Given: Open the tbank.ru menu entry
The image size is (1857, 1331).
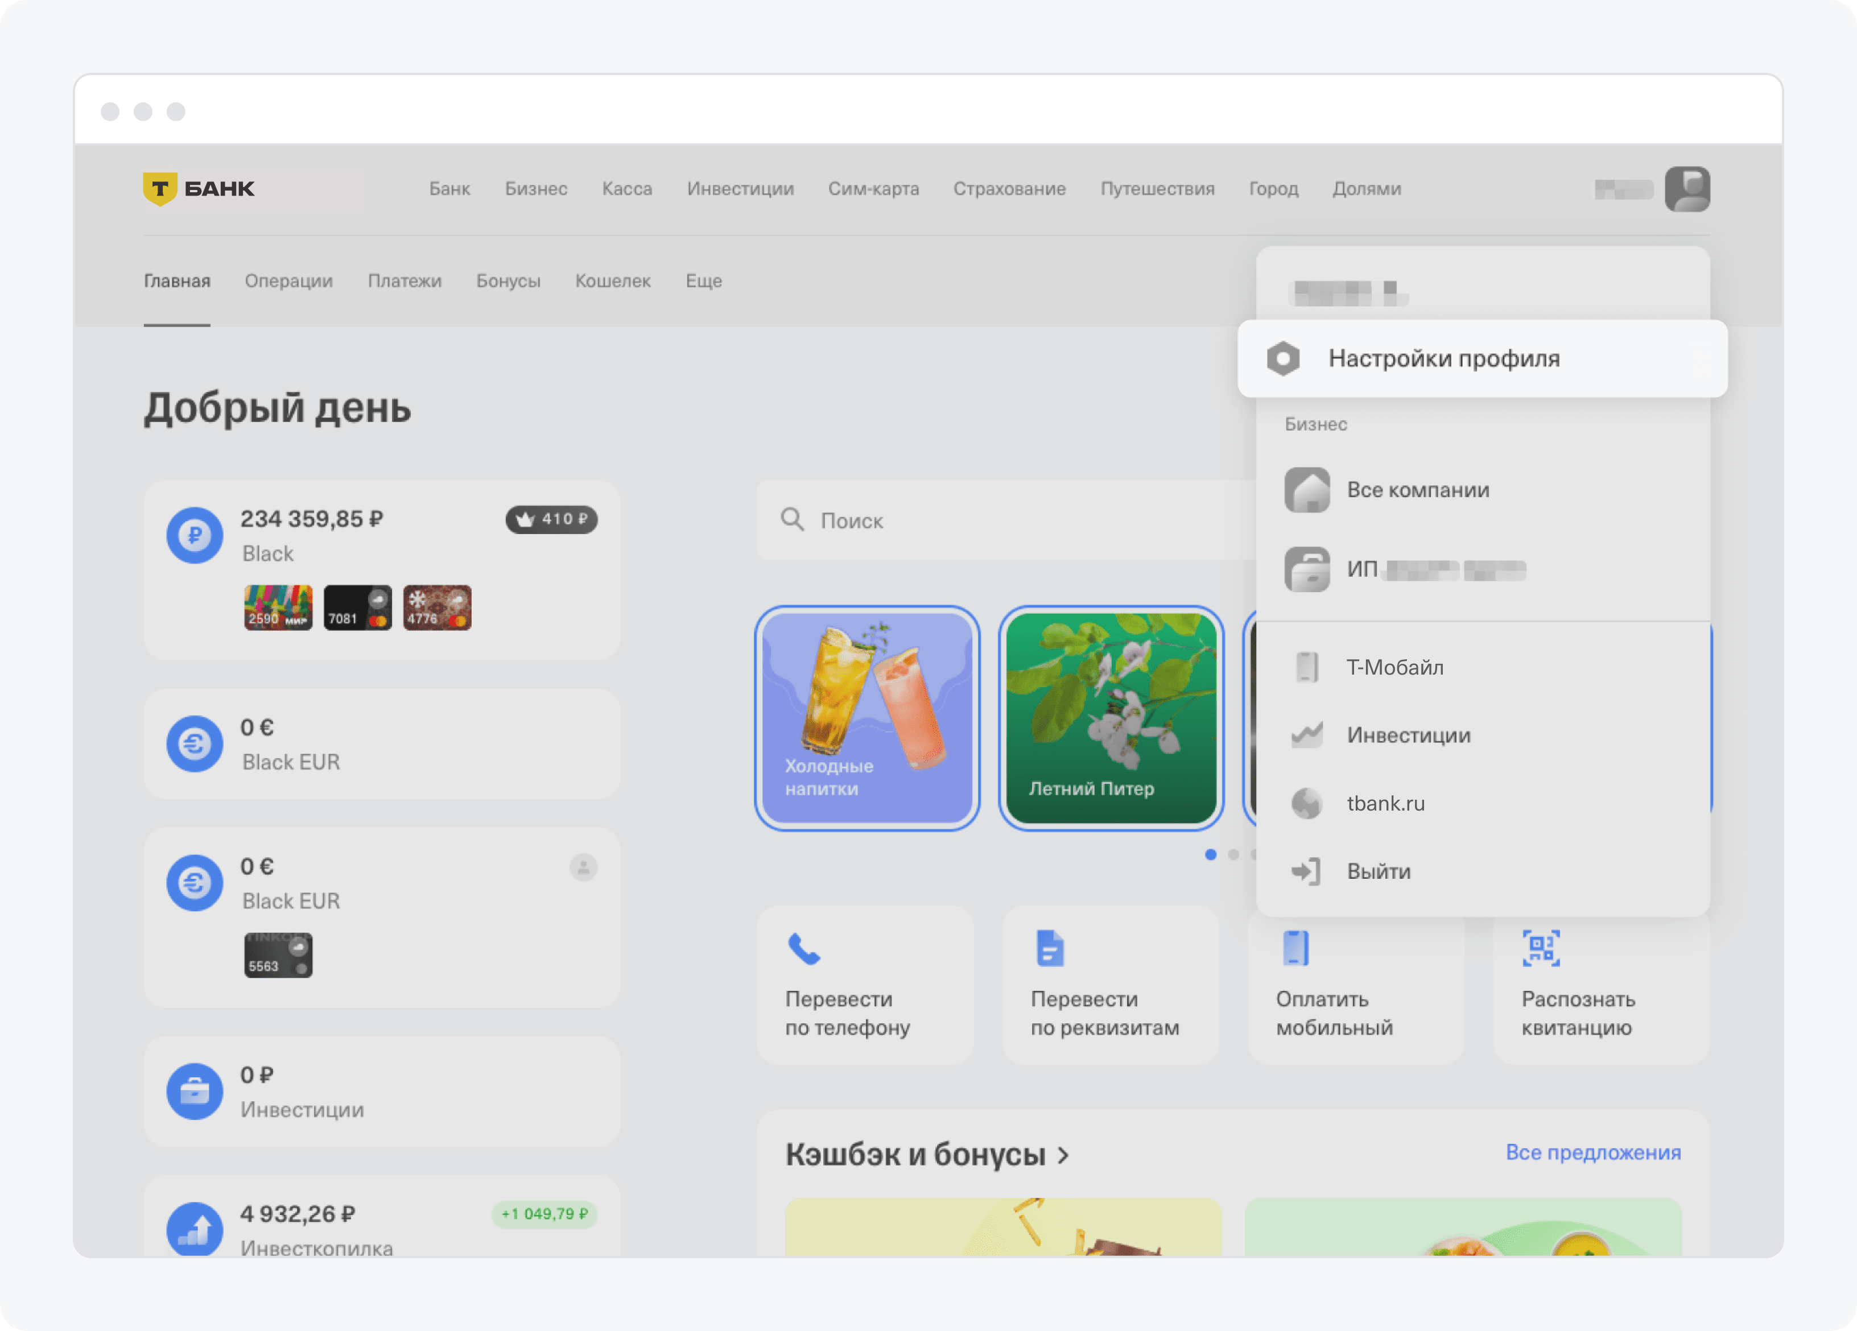Looking at the screenshot, I should click(x=1483, y=803).
